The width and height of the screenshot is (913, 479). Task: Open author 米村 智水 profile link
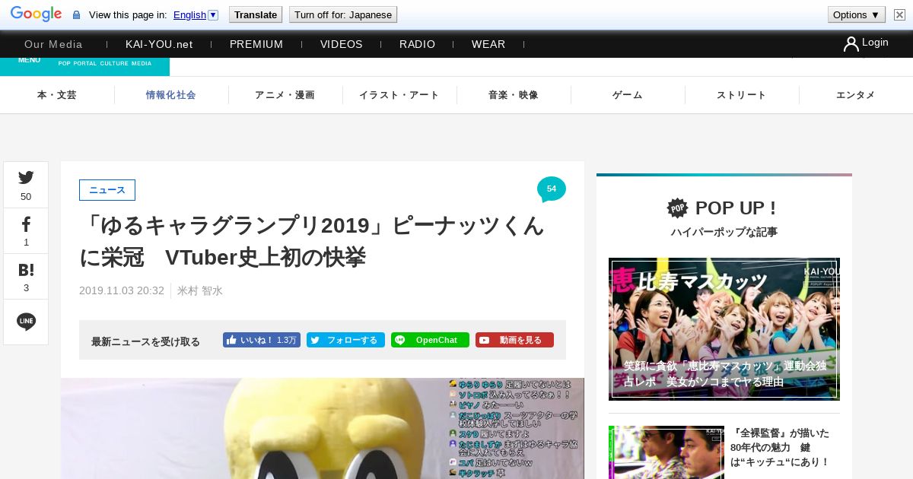pos(200,290)
